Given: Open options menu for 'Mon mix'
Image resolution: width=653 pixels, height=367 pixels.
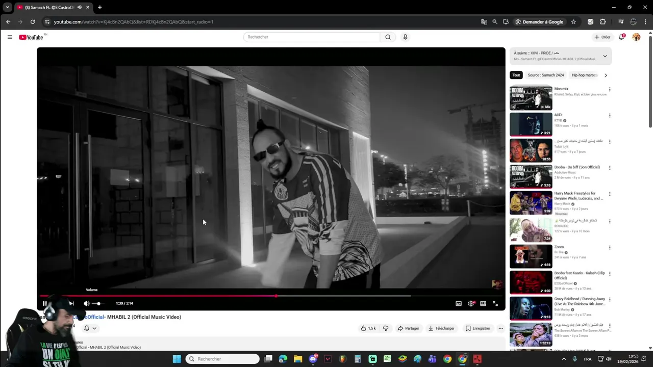Looking at the screenshot, I should 610,89.
